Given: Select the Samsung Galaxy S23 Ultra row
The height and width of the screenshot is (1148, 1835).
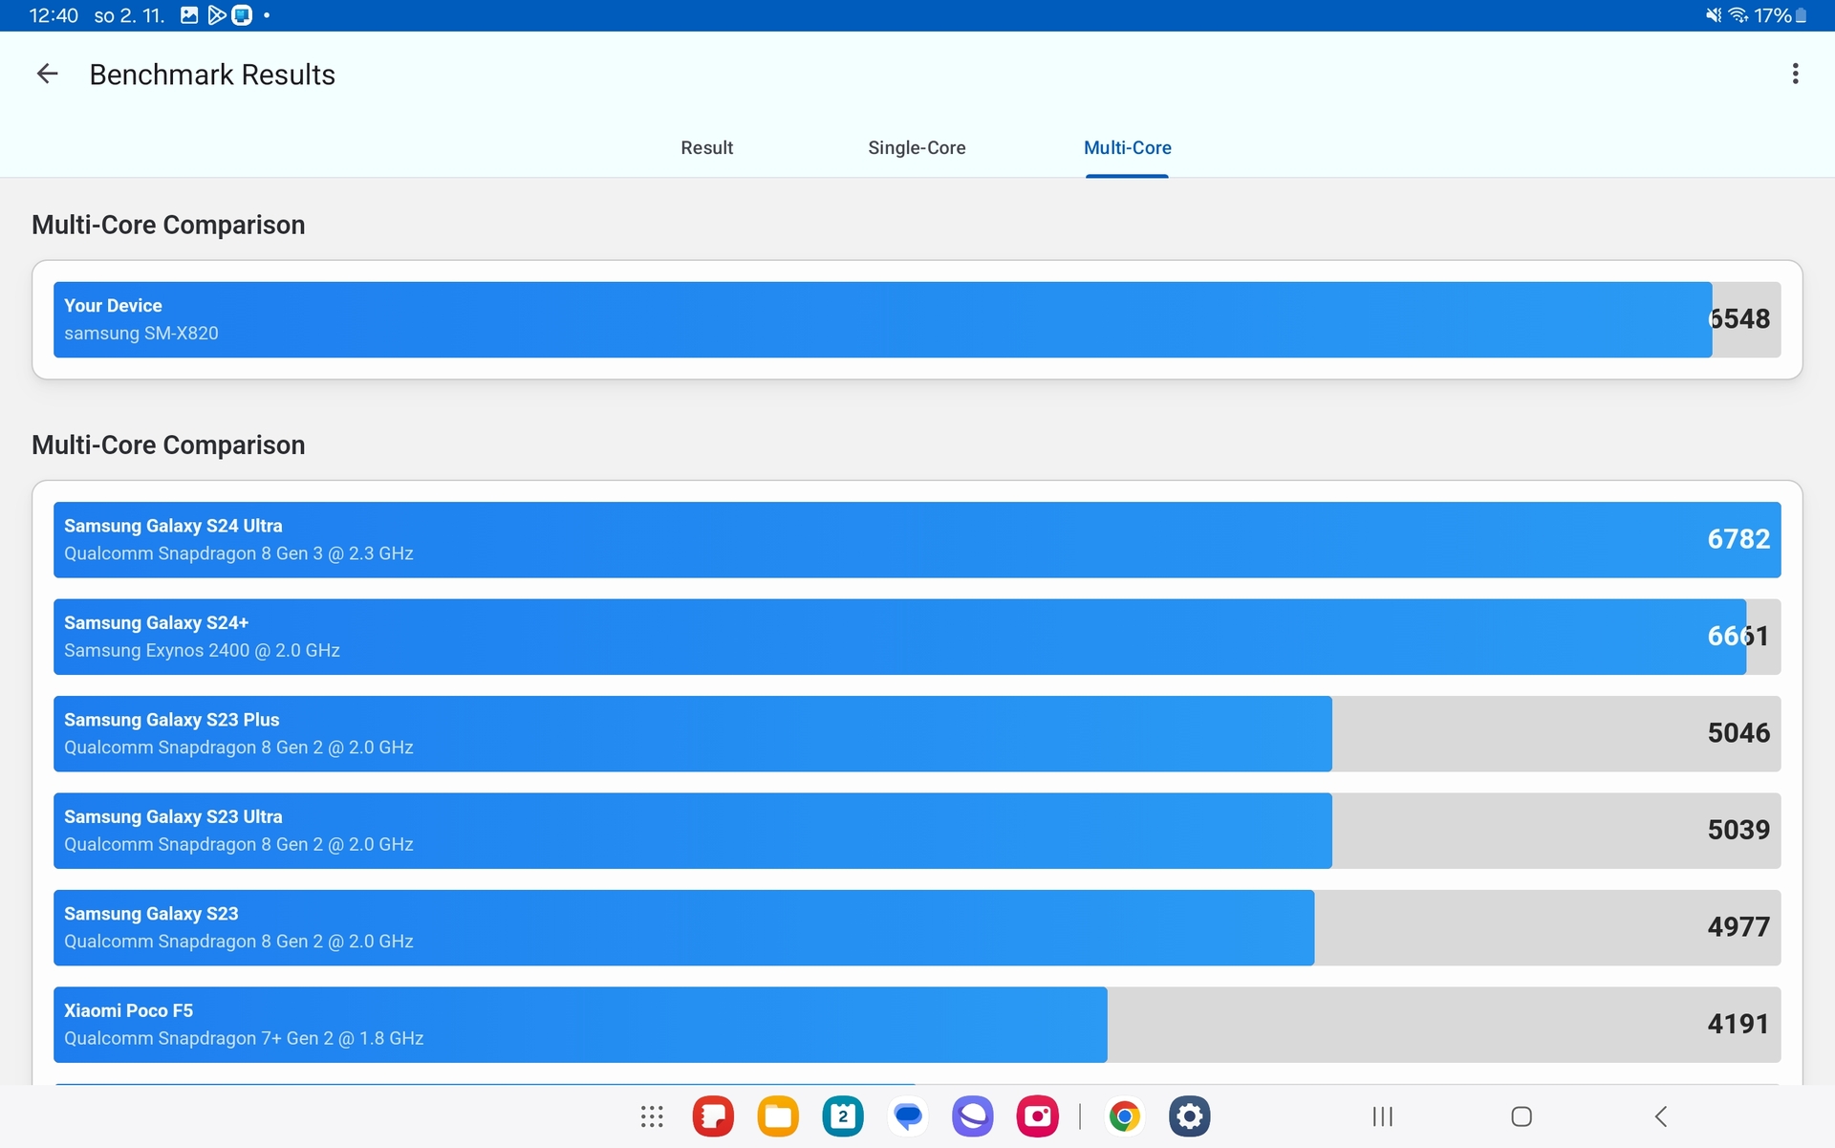Looking at the screenshot, I should pos(917,831).
